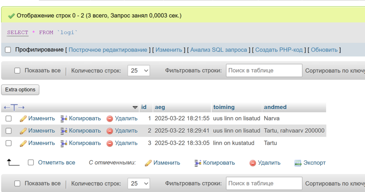Click the top 'Поиск в таблице' filter field
365x192 pixels.
264,71
